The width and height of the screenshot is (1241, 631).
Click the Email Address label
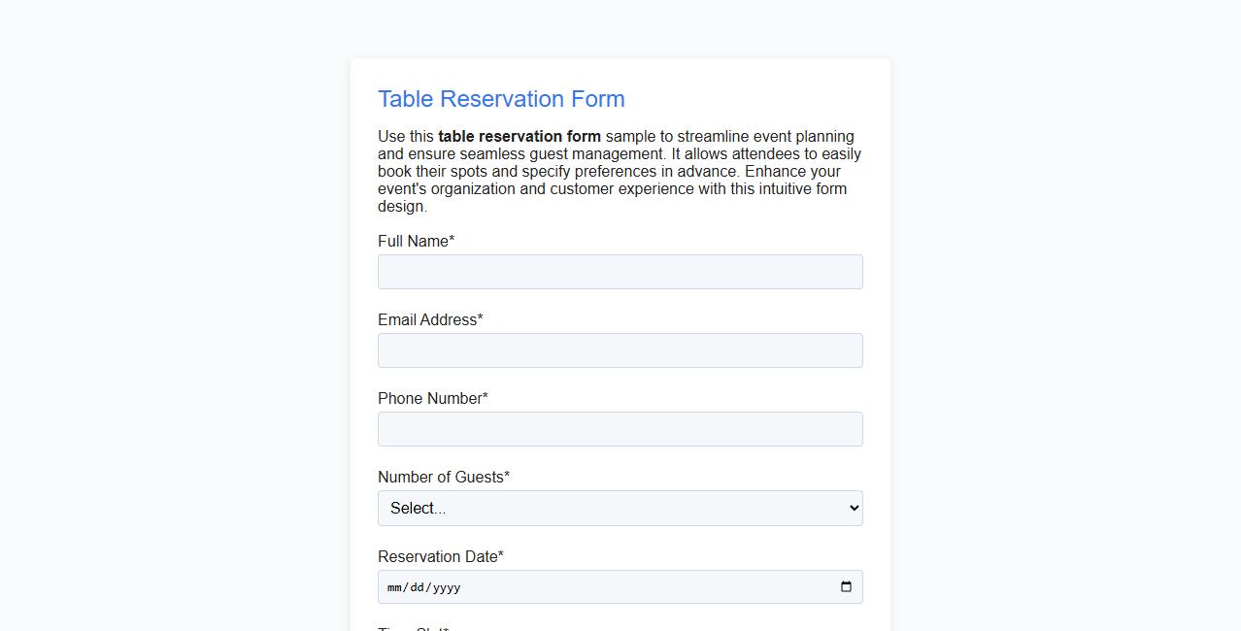(x=429, y=319)
